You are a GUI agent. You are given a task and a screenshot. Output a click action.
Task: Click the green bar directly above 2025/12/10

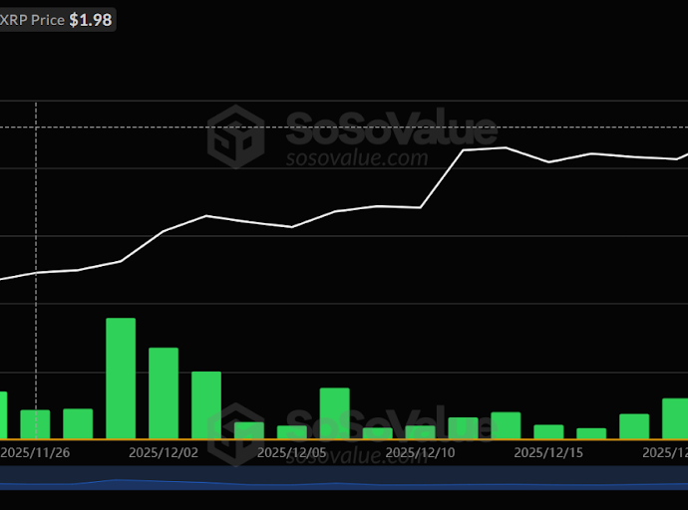coord(420,431)
